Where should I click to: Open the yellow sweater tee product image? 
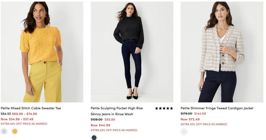click(42, 52)
